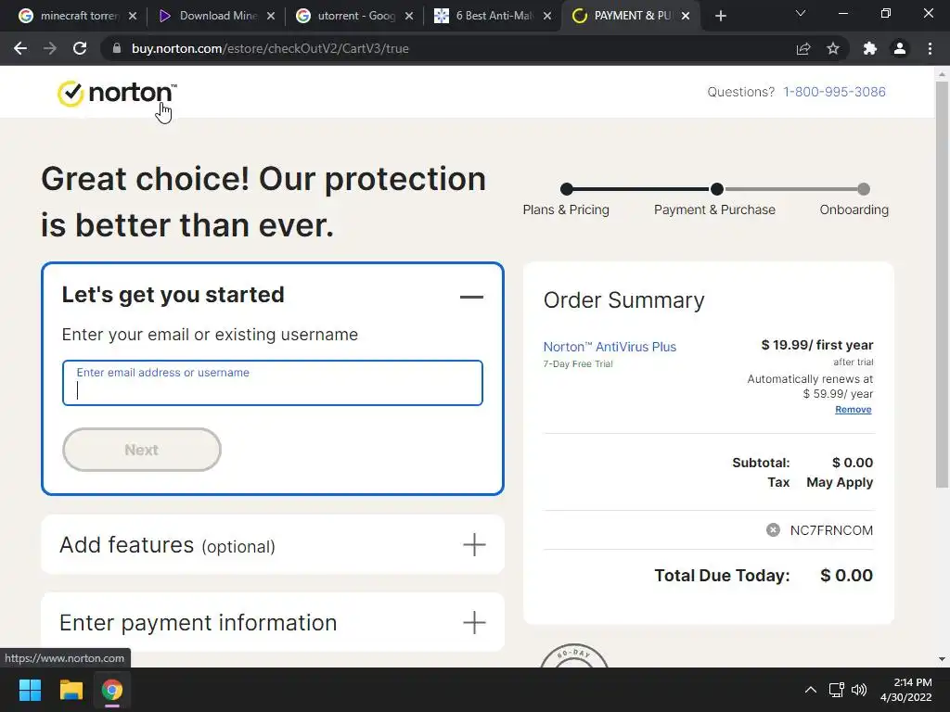The image size is (950, 712).
Task: Click the 7-Day Free Trial text
Action: pyautogui.click(x=578, y=363)
